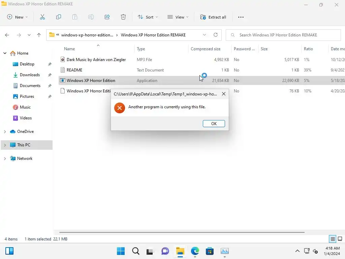The width and height of the screenshot is (345, 259).
Task: Open the View dropdown menu
Action: tap(178, 17)
